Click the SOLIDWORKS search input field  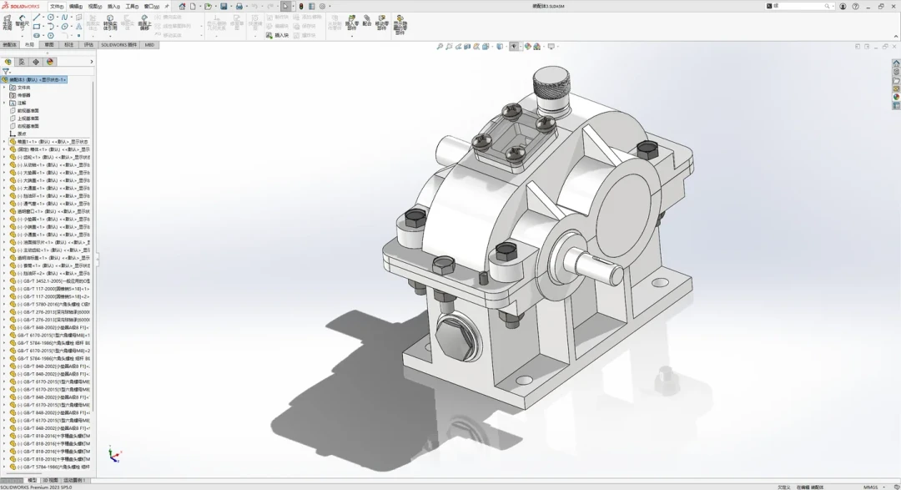point(798,7)
